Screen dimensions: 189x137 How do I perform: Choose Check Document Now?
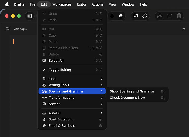(137, 98)
